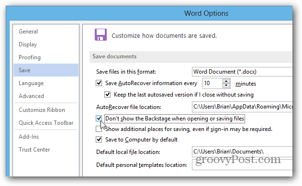Open the Quick Access Toolbar category

46,123
